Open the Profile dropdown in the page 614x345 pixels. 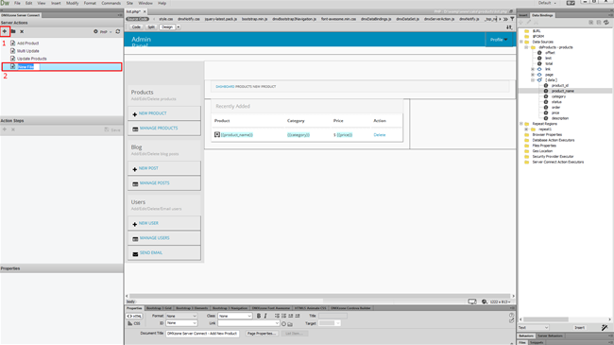[x=499, y=40]
